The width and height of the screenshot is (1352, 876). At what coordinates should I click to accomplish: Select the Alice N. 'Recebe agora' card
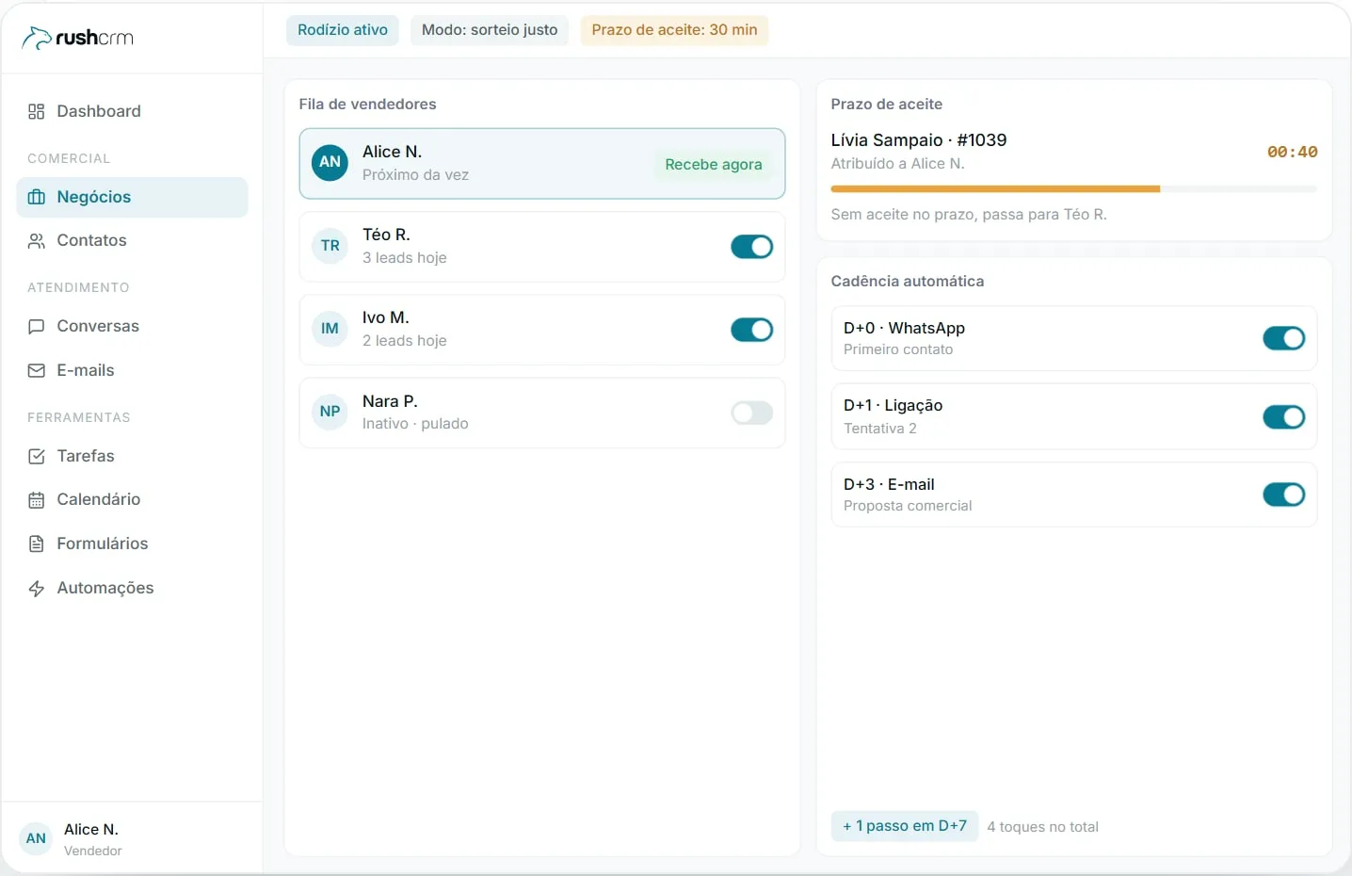pyautogui.click(x=542, y=164)
